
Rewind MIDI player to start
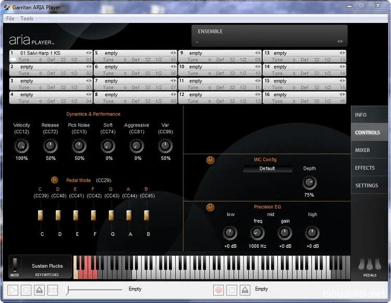point(53,291)
